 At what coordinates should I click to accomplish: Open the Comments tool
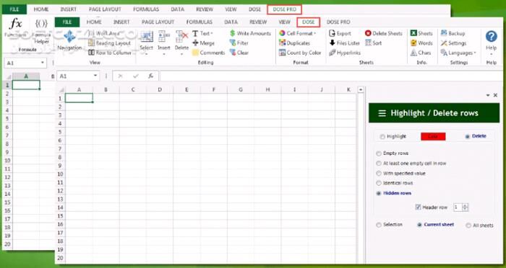click(208, 53)
